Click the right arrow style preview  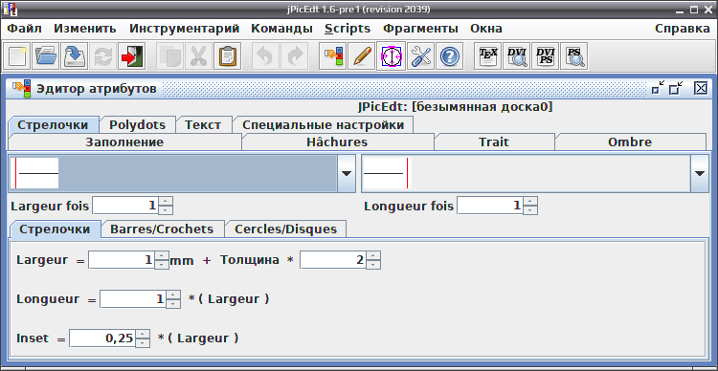point(388,173)
